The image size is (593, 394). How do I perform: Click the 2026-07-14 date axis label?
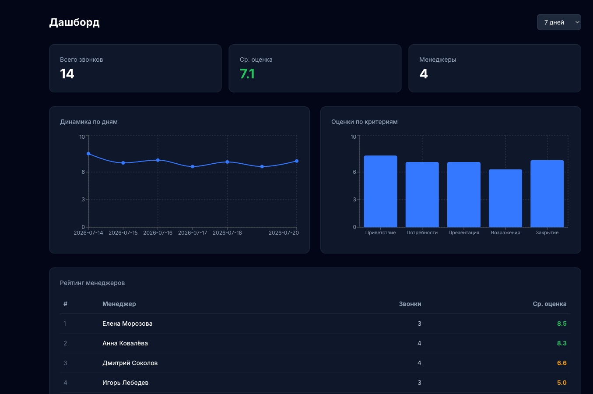[88, 233]
